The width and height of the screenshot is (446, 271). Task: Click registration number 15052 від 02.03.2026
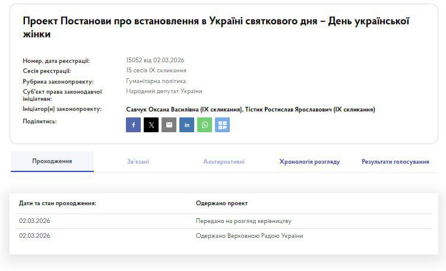155,60
